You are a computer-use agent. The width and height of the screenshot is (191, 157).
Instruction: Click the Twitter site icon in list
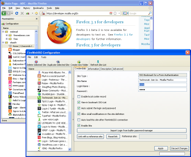click(x=39, y=112)
